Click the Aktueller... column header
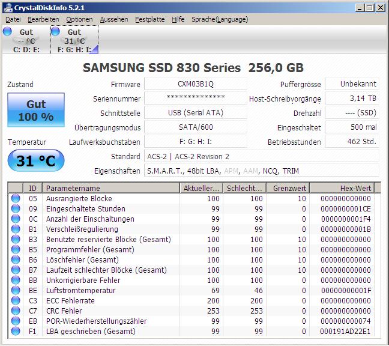 tap(201, 188)
